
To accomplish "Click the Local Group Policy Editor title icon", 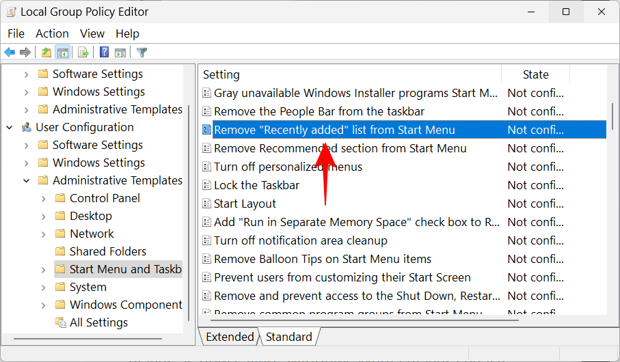I will click(x=11, y=12).
